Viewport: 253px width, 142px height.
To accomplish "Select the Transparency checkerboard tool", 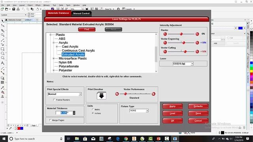I will point(2,82).
